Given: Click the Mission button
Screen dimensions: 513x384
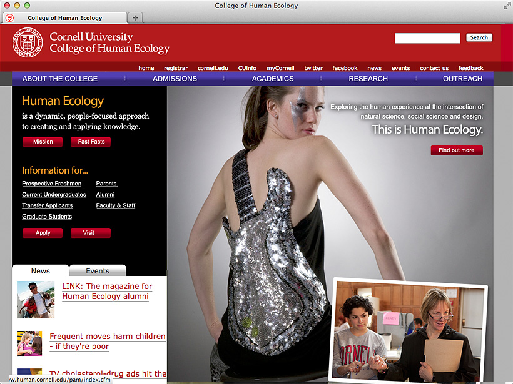Looking at the screenshot, I should pyautogui.click(x=43, y=142).
